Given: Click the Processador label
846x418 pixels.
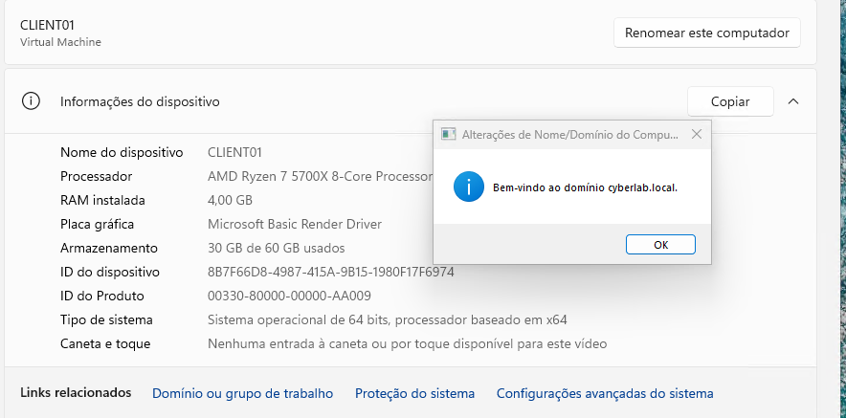Looking at the screenshot, I should pos(96,176).
